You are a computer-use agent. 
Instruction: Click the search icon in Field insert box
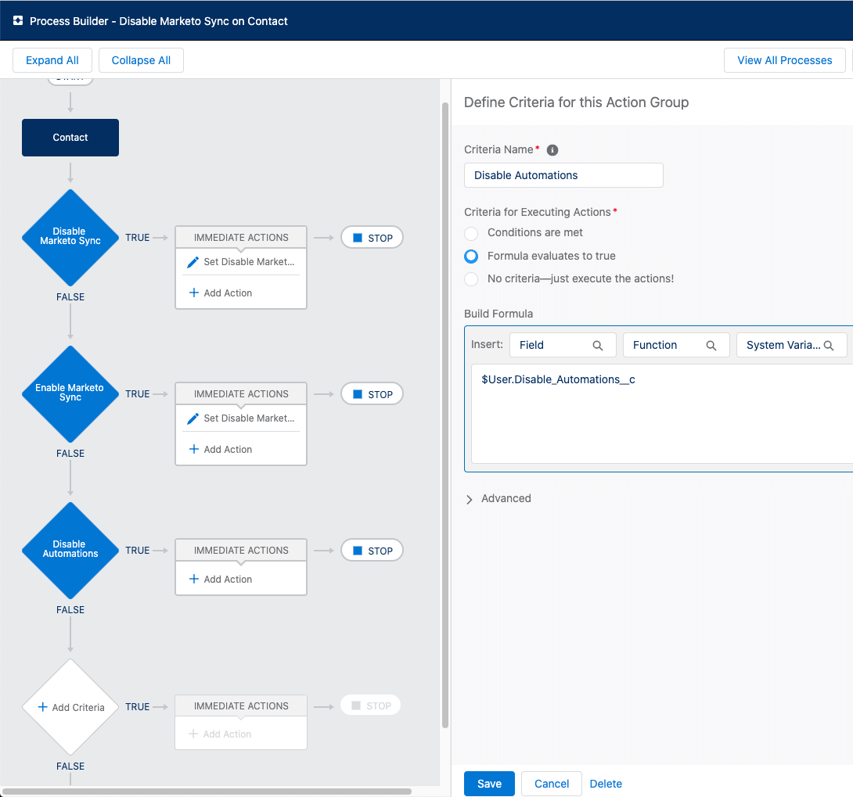[598, 346]
